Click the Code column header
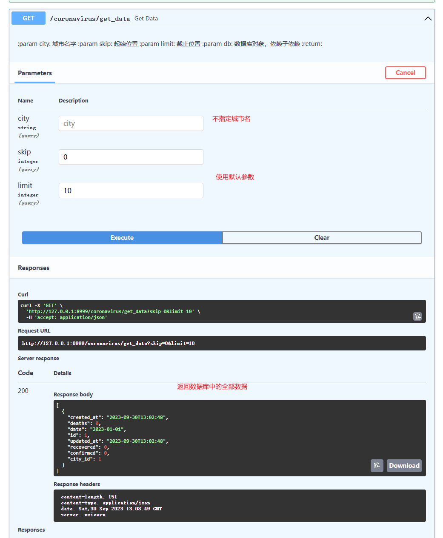The image size is (443, 538). point(26,373)
